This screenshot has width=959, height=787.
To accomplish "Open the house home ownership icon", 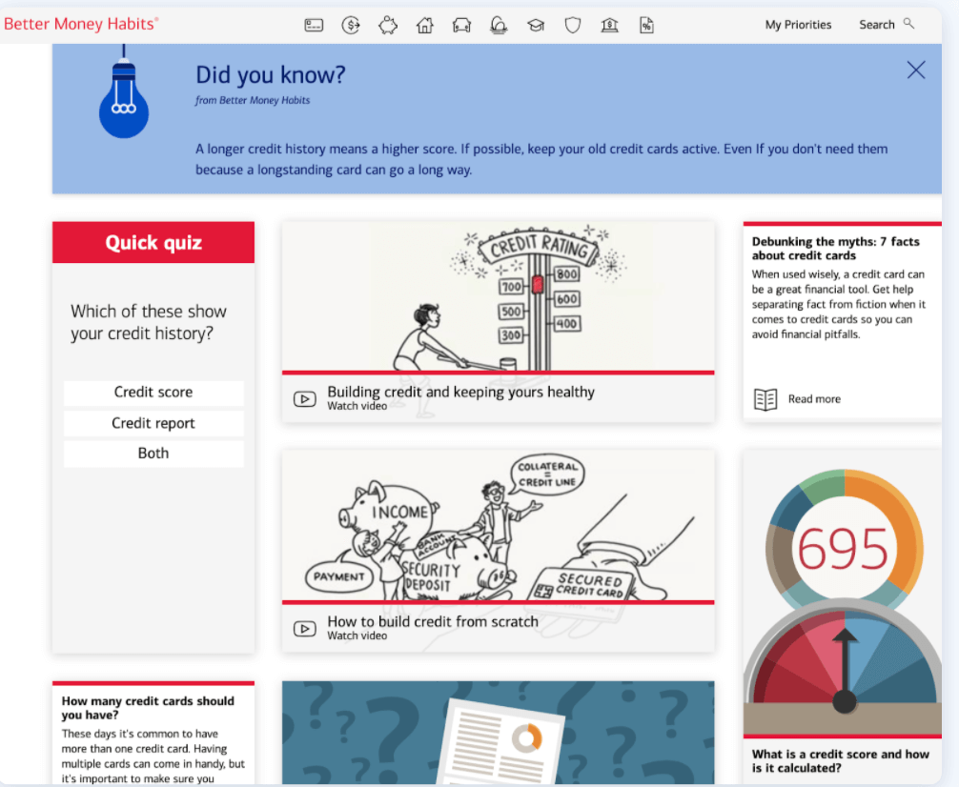I will pos(425,26).
